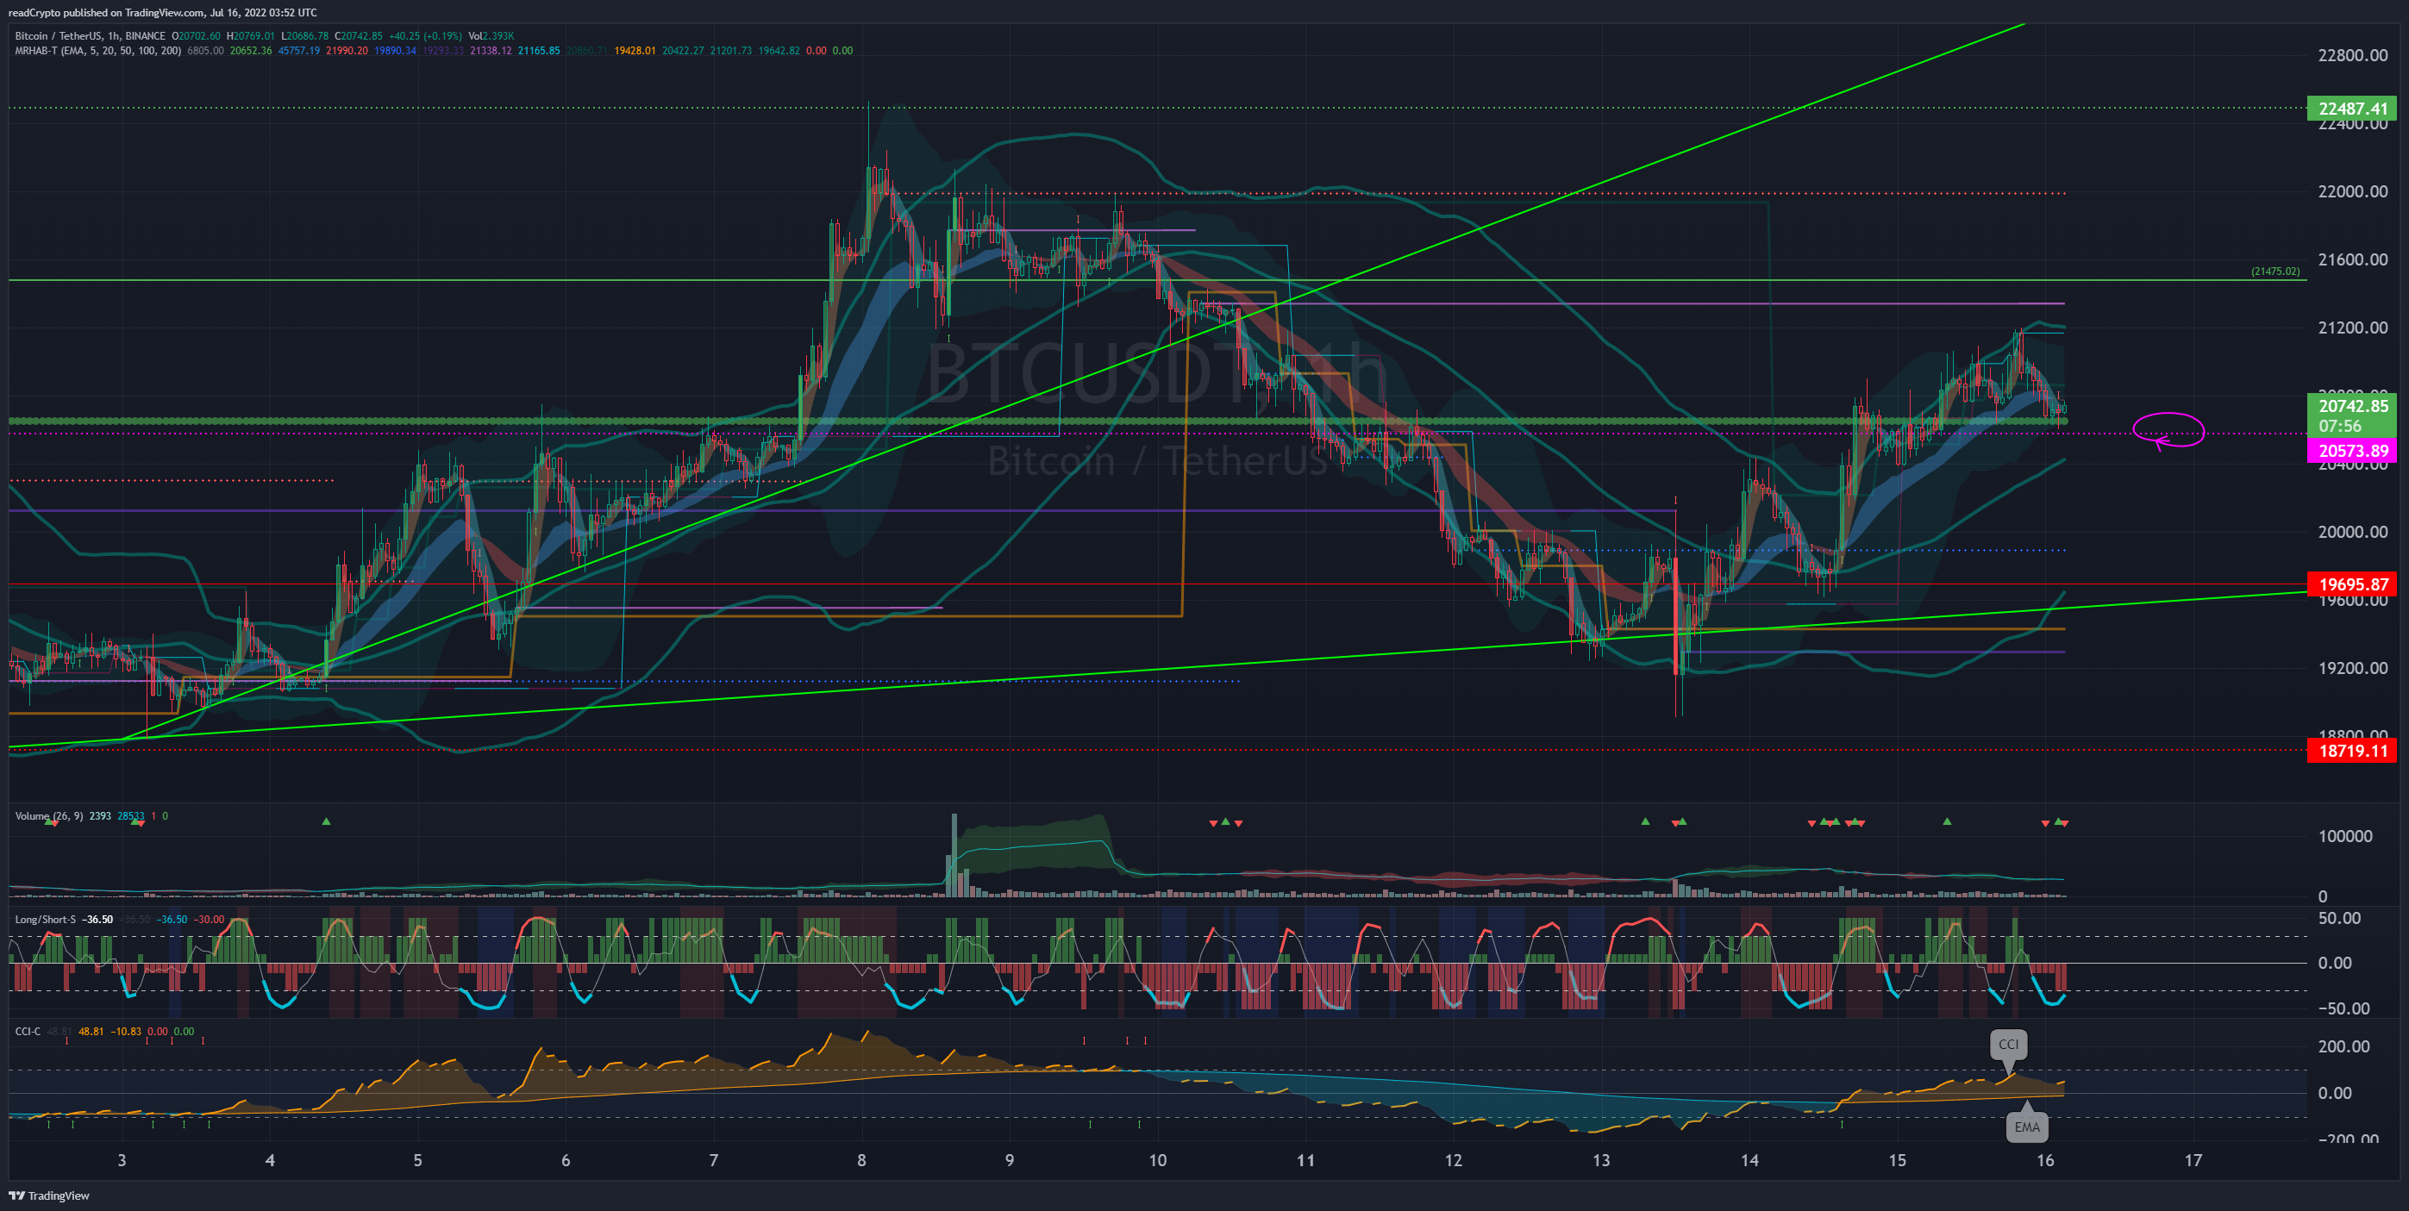This screenshot has width=2409, height=1211.
Task: Click the 48.81 value in CCI-C legend
Action: [x=91, y=1032]
